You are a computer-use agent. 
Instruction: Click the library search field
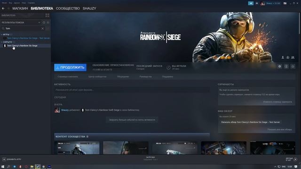pyautogui.click(x=23, y=28)
